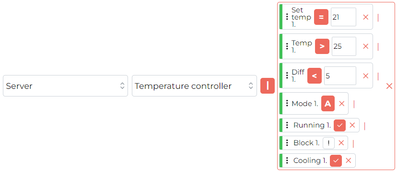The image size is (397, 172).
Task: Click the A mode button on Mode 1.
Action: click(x=328, y=103)
